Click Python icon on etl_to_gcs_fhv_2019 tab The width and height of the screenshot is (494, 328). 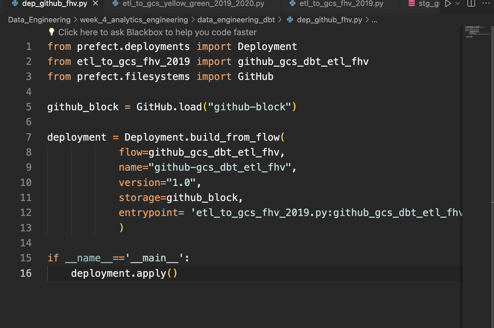293,3
